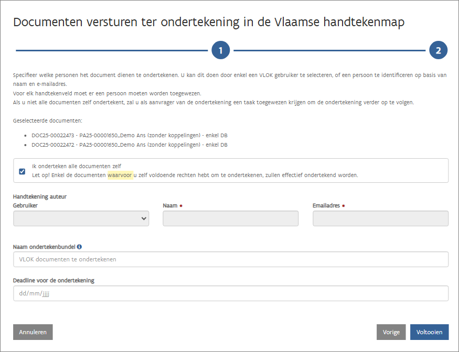Click the info icon beside Naam ondertekenbundel
459x352 pixels.
click(79, 247)
